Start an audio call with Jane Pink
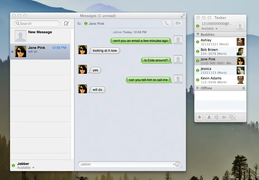 (167, 23)
